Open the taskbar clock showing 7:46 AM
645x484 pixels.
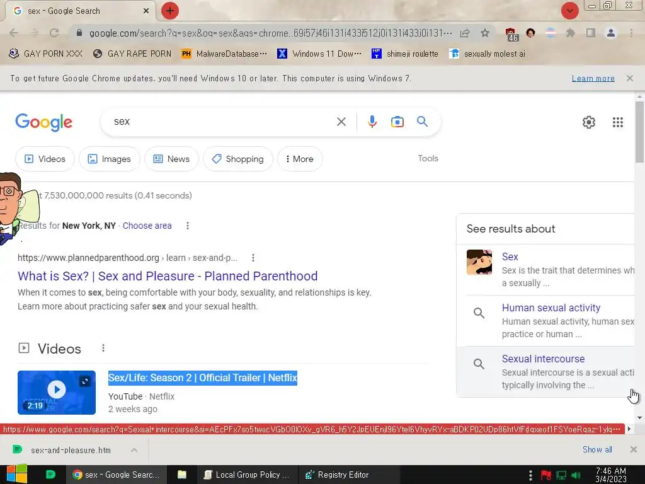tap(610, 475)
